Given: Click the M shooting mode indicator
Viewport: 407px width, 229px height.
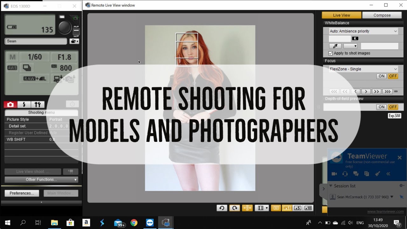Looking at the screenshot, I should (x=12, y=57).
